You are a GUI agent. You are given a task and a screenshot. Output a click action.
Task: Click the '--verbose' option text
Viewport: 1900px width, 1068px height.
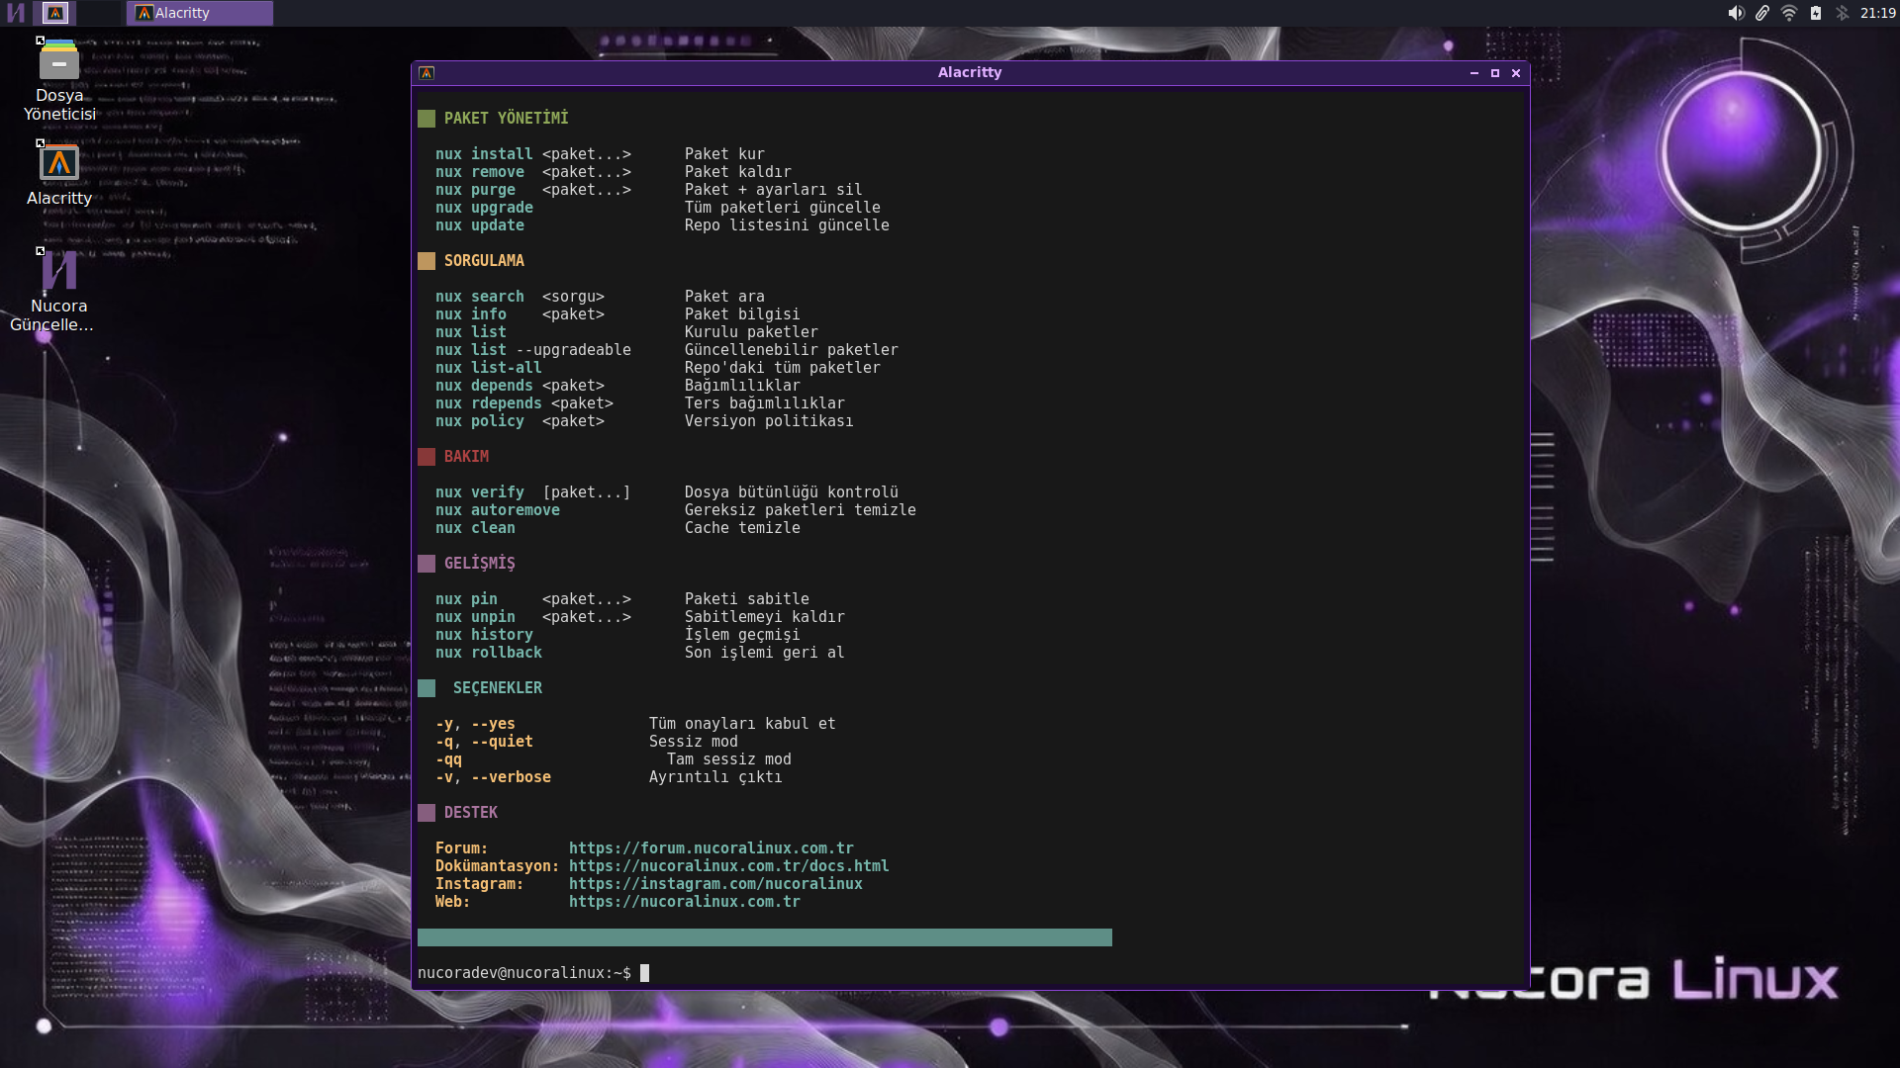511,777
